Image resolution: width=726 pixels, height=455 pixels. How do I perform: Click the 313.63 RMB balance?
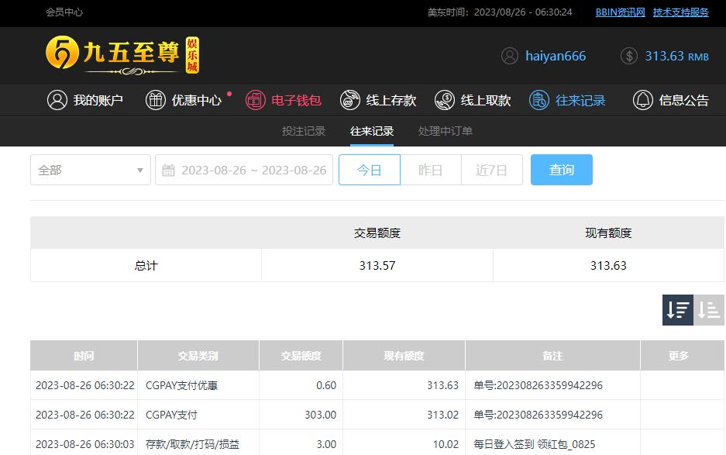[x=677, y=56]
